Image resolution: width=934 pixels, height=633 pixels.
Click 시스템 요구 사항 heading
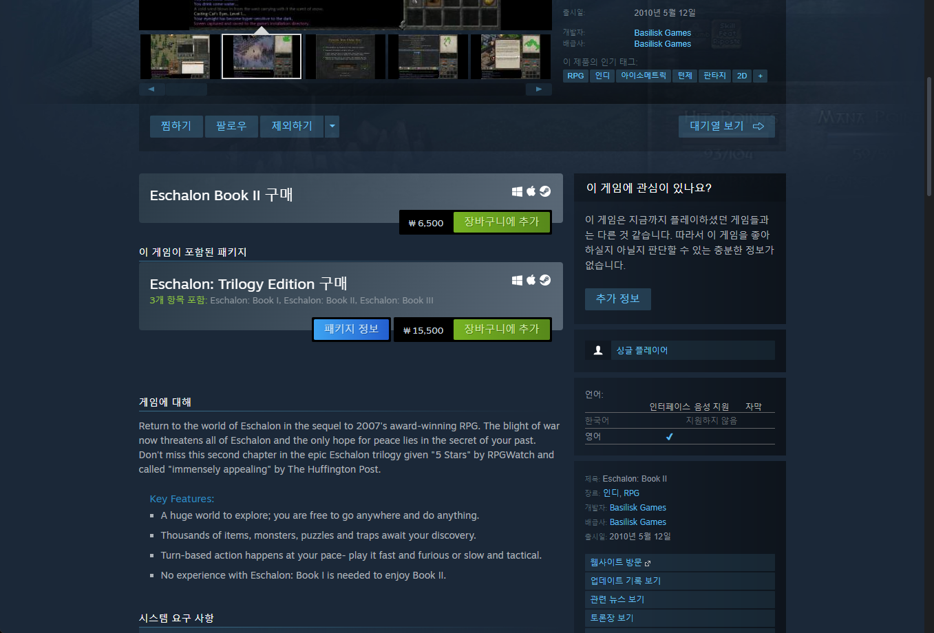(x=176, y=618)
